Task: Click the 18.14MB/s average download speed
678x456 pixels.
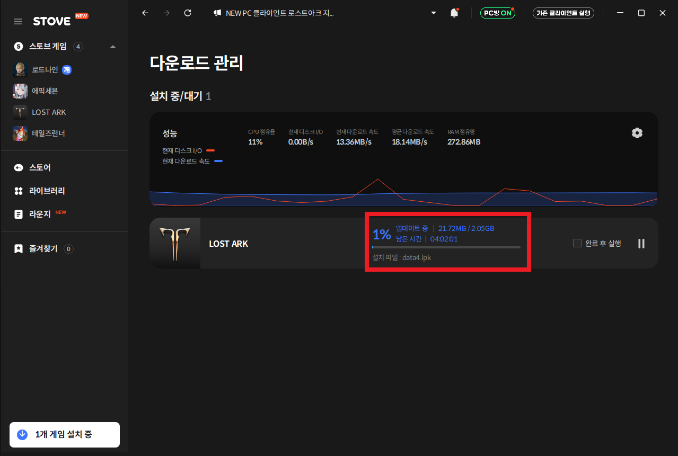Action: pyautogui.click(x=410, y=142)
